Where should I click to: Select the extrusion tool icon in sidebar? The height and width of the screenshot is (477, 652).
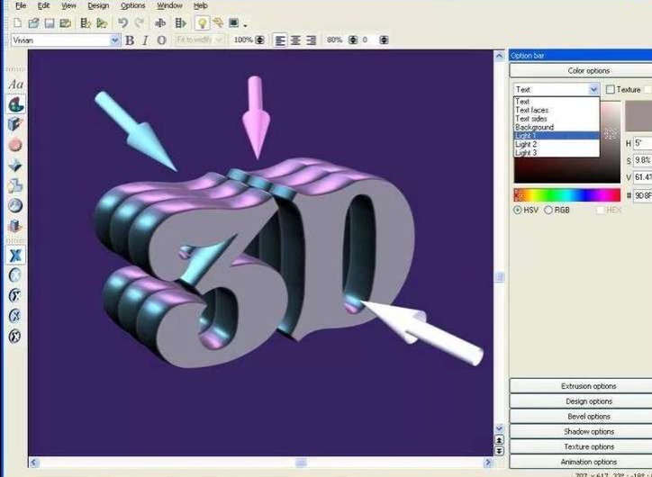15,124
